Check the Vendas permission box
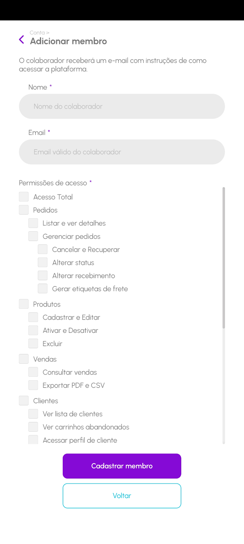 point(24,359)
